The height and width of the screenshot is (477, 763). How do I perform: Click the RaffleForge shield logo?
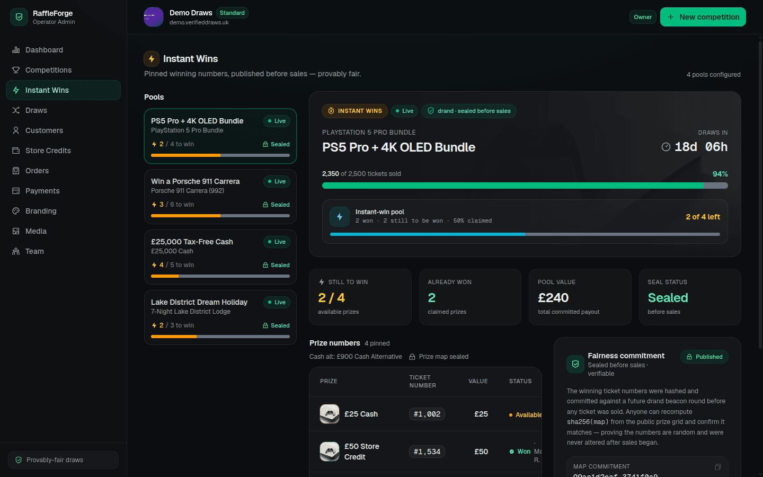(x=19, y=17)
